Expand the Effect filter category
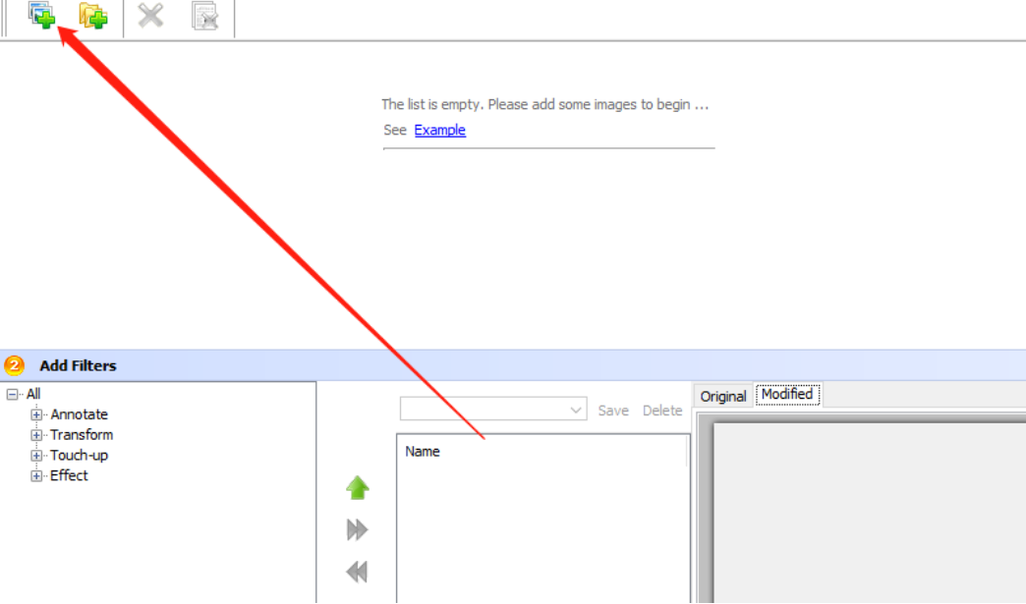This screenshot has height=604, width=1026. click(x=36, y=476)
